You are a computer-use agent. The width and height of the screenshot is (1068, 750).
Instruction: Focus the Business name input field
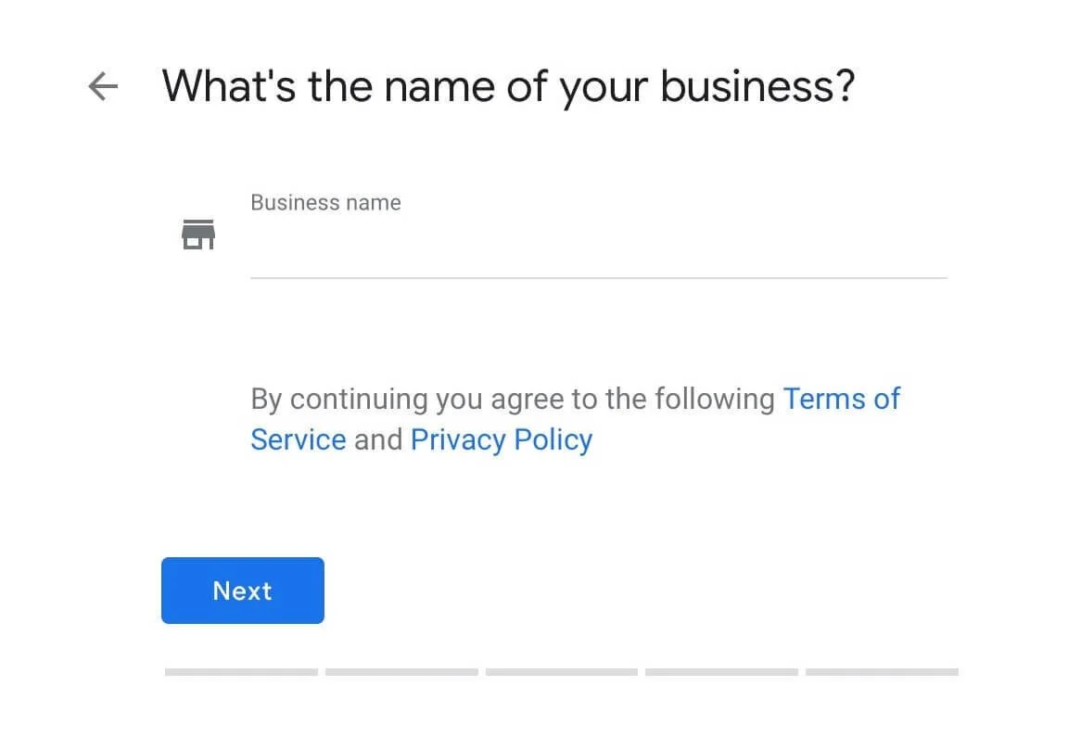tap(598, 248)
